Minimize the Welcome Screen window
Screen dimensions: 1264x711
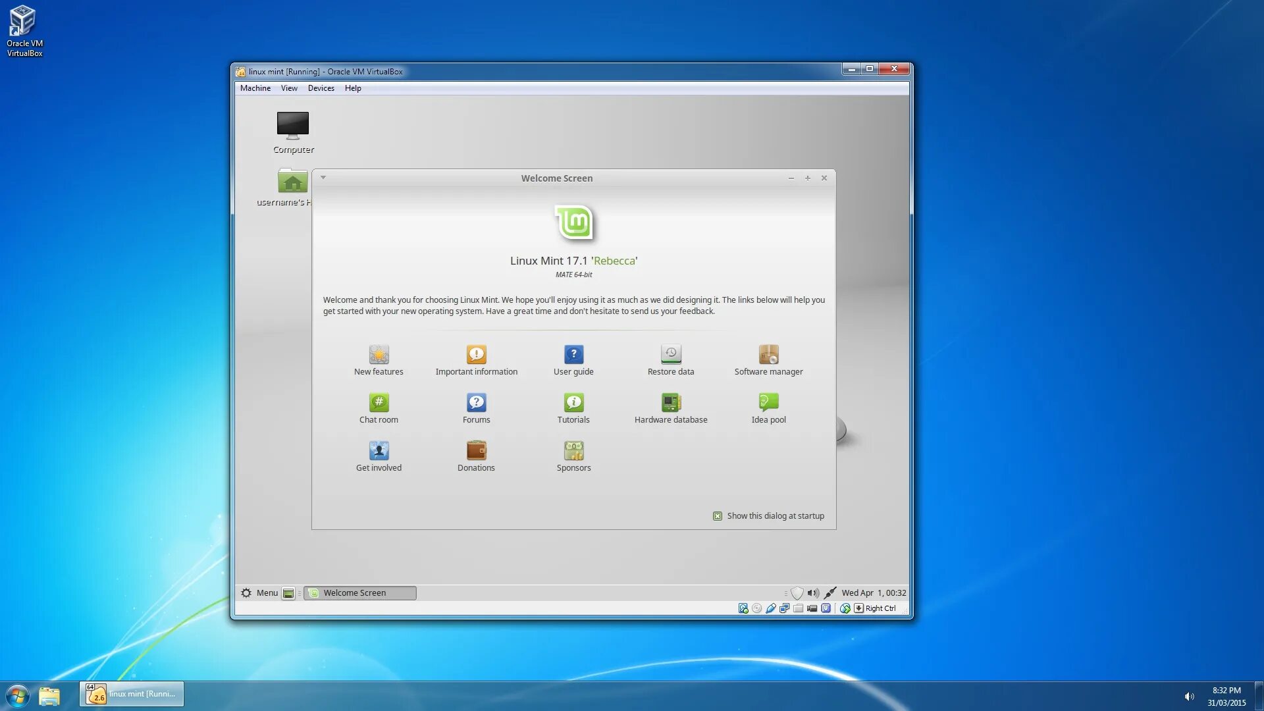tap(791, 178)
